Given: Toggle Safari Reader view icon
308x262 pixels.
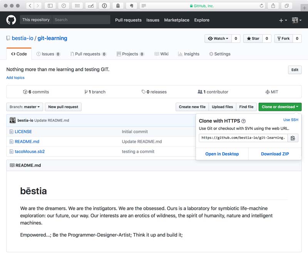Looking at the screenshot, I should click(x=144, y=6).
